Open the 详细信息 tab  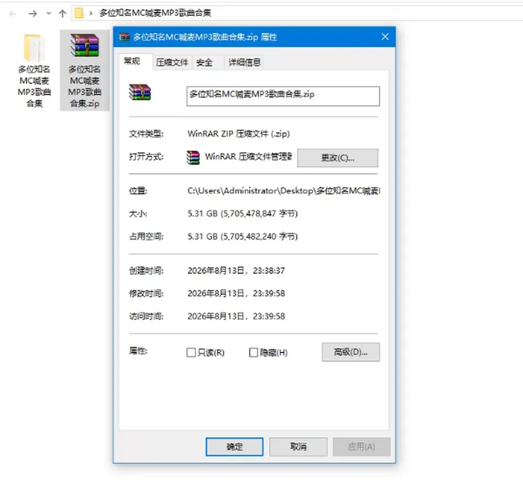click(x=244, y=63)
